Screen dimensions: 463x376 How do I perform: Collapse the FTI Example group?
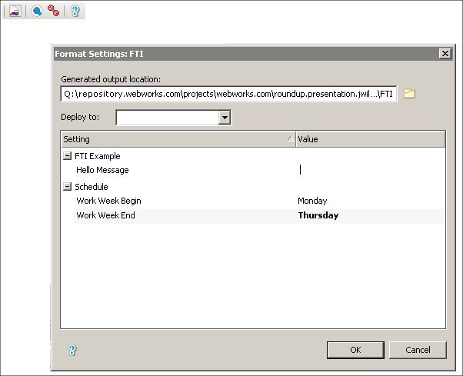pos(68,156)
